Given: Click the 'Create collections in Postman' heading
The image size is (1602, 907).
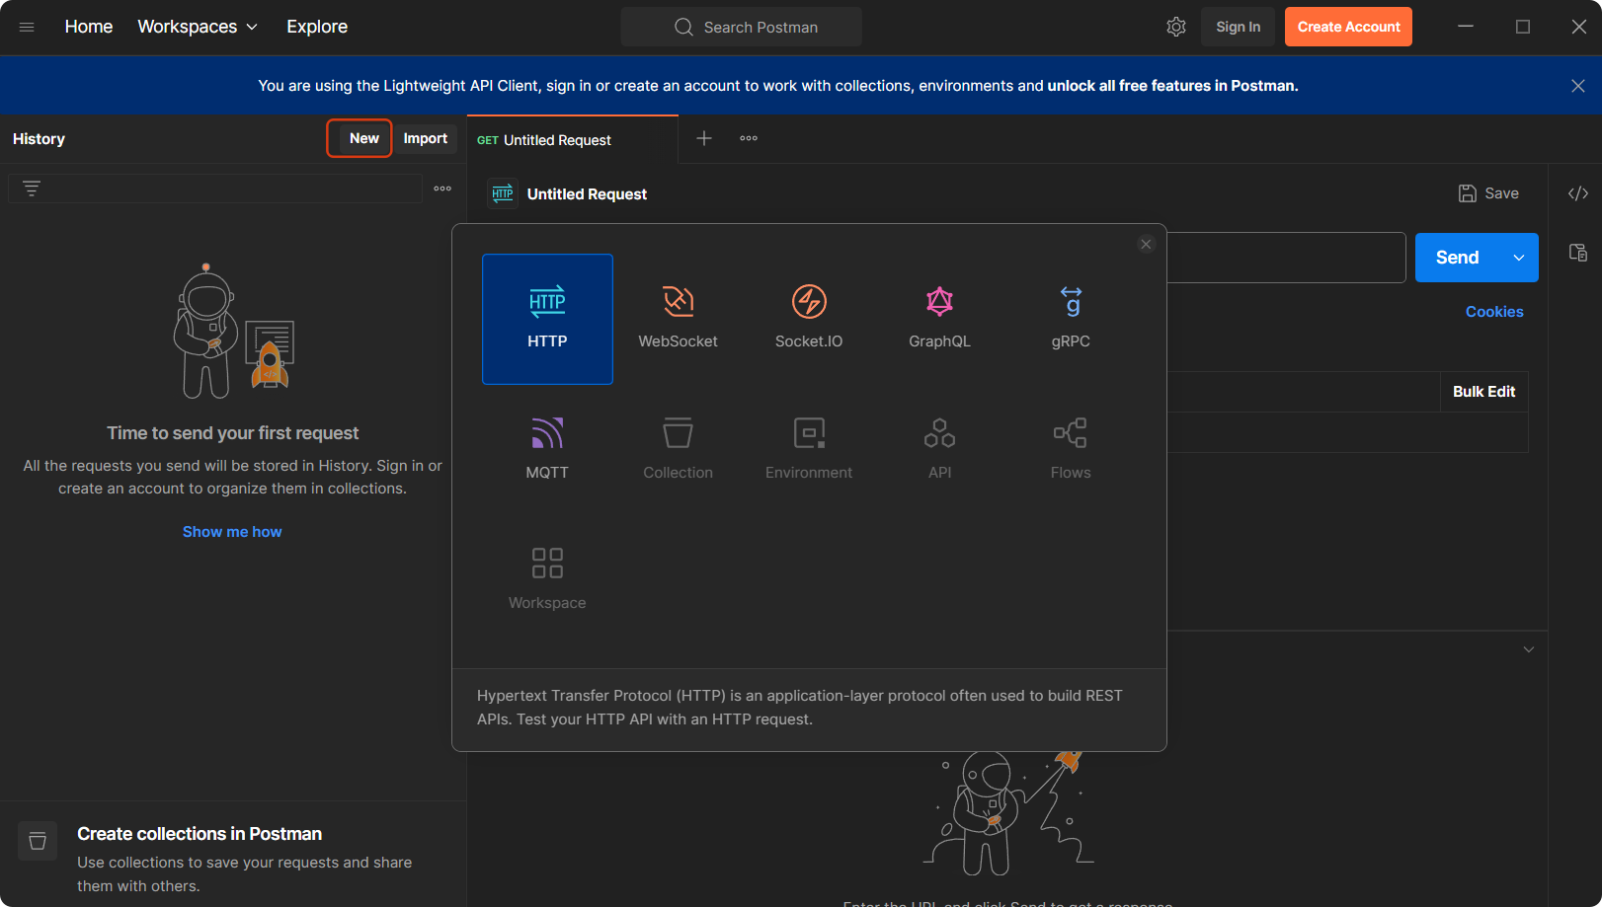Looking at the screenshot, I should tap(200, 834).
